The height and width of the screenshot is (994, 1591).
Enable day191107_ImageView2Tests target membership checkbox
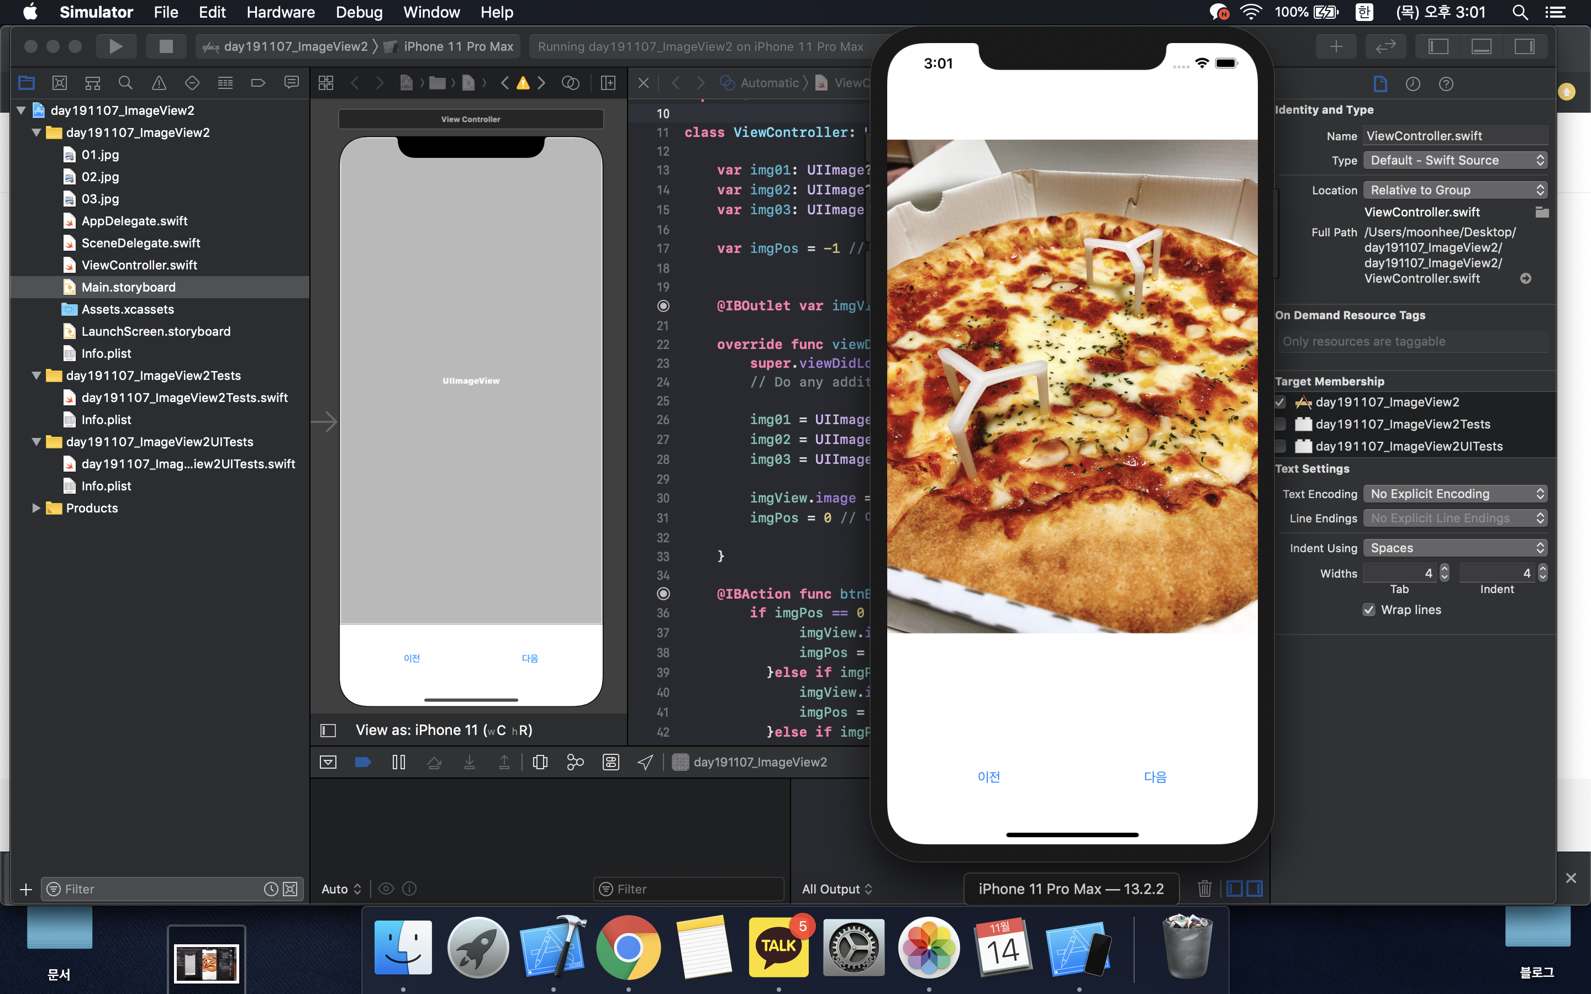tap(1280, 424)
